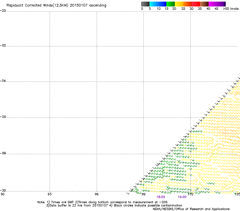Click the cyan-blue 5-15 knots color band

[158, 4]
